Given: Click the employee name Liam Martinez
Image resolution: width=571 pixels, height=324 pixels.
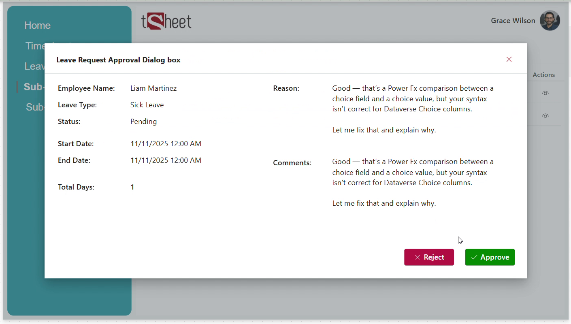Looking at the screenshot, I should click(x=153, y=88).
